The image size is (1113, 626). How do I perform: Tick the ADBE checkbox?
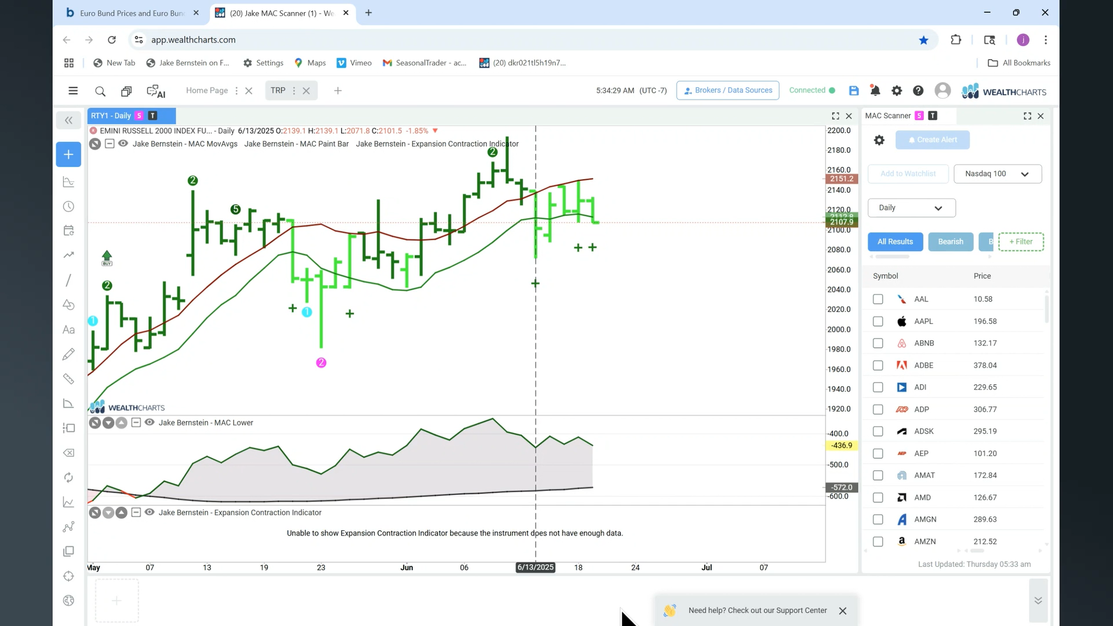(x=878, y=365)
